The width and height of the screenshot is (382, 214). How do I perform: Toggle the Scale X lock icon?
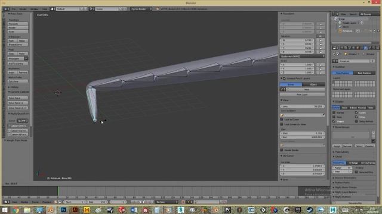pyautogui.click(x=321, y=65)
